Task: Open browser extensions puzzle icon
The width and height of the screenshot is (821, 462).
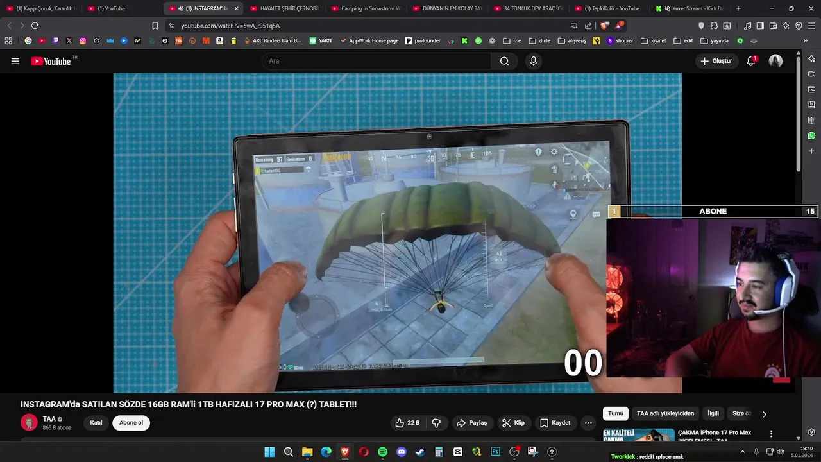Action: (x=714, y=26)
